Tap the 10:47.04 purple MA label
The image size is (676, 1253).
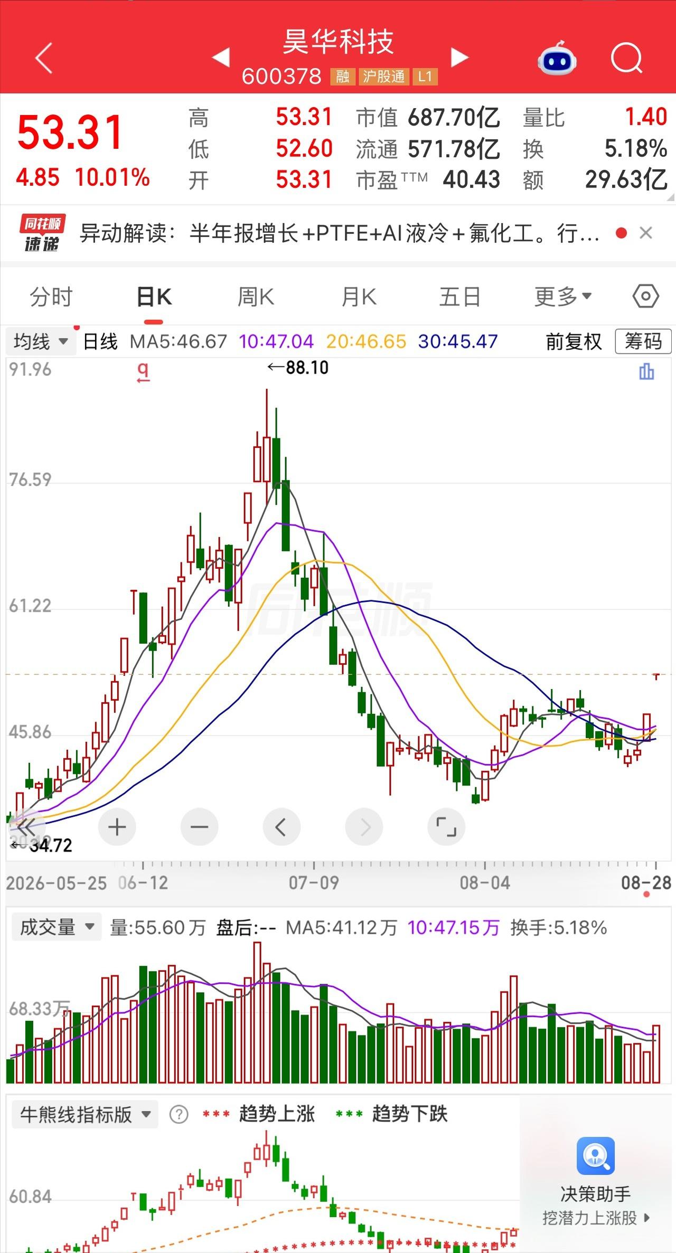[276, 342]
